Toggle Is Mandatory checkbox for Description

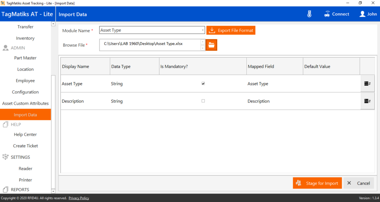pos(203,101)
